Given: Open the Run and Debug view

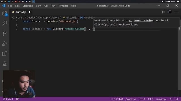Looking at the screenshot, I should [x=5, y=43].
